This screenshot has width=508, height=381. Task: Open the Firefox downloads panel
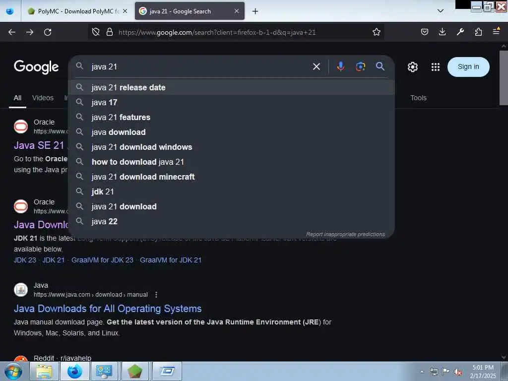click(442, 32)
